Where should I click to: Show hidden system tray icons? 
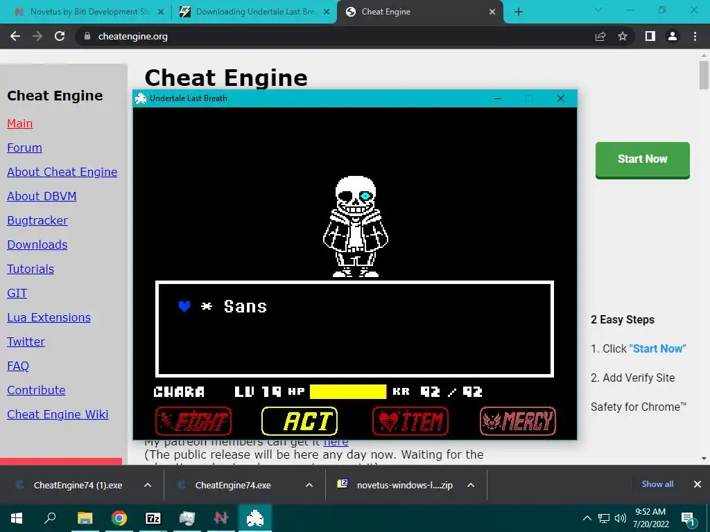click(587, 518)
